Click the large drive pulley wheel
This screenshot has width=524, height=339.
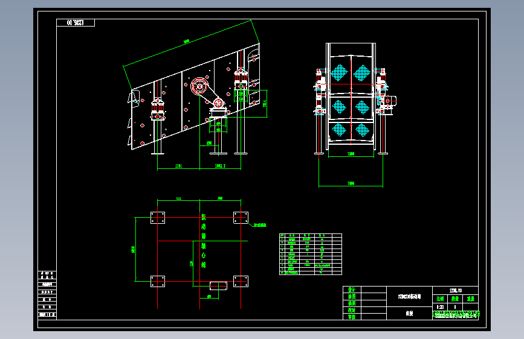tap(199, 86)
